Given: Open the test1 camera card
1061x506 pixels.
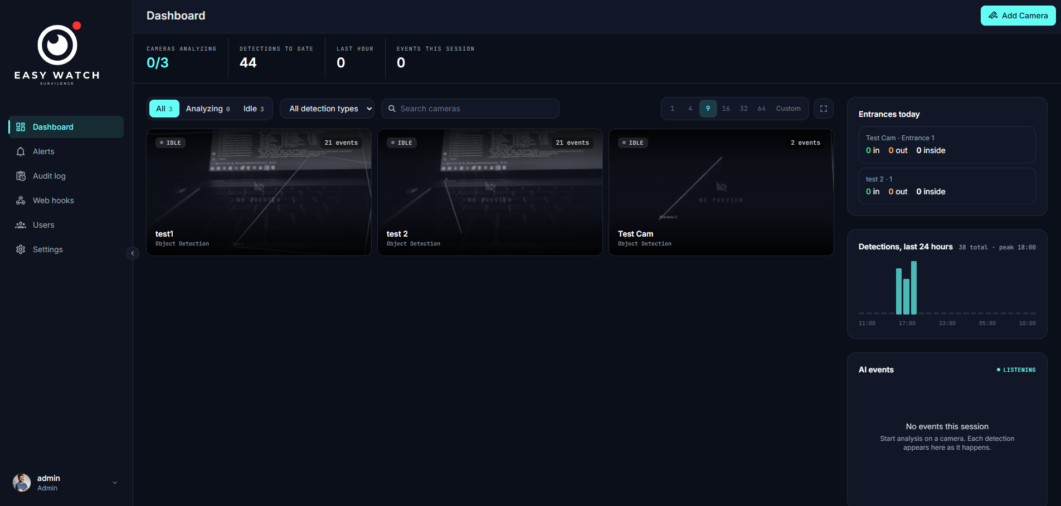Looking at the screenshot, I should tap(259, 193).
